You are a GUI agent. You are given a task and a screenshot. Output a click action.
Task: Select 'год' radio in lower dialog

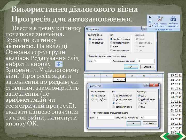[139, 107]
